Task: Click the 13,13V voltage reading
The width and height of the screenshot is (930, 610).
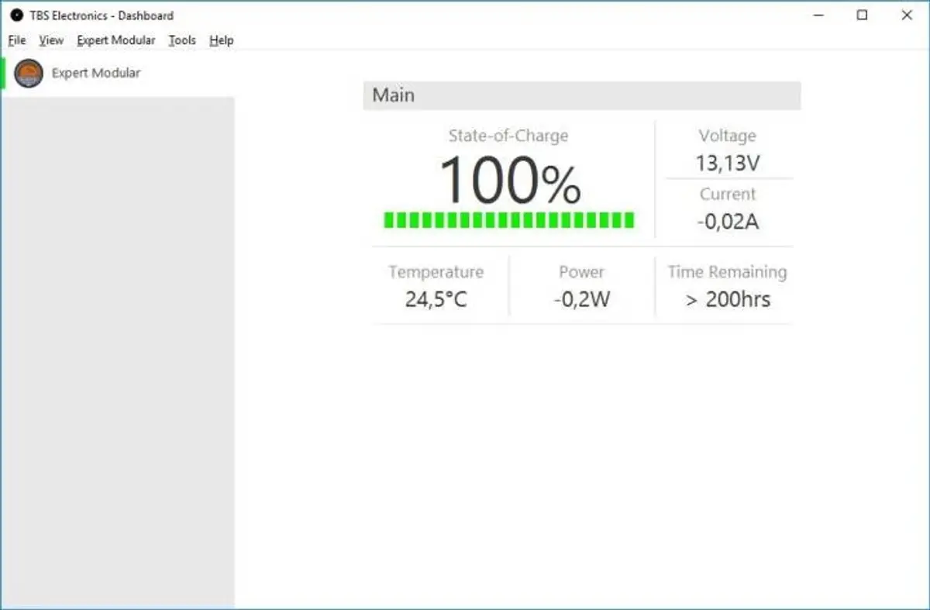Action: pos(727,163)
